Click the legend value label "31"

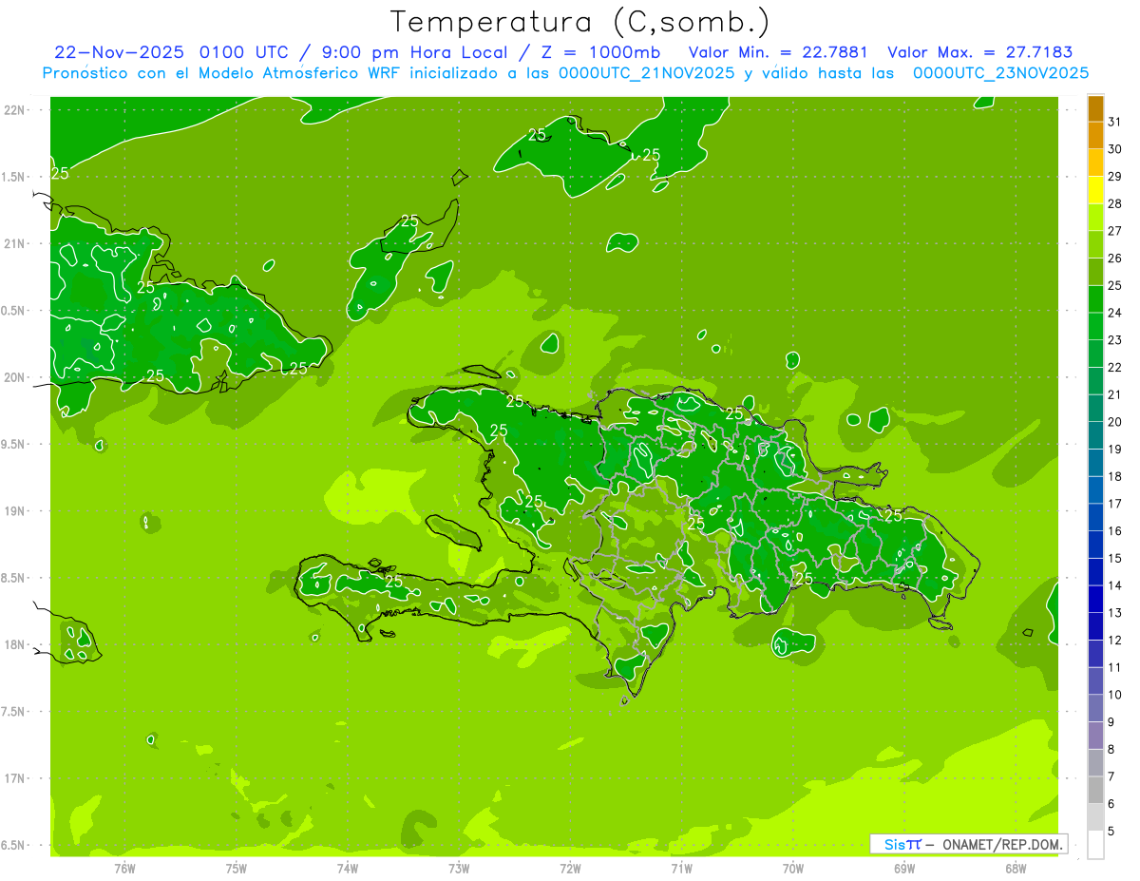[x=1115, y=122]
